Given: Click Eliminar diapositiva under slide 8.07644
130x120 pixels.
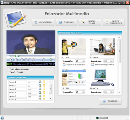Looking at the screenshot, I should tap(104, 65).
